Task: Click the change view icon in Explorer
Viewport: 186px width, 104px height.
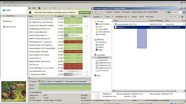Action: (x=171, y=17)
